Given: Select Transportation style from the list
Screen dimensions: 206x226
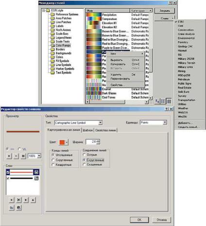Looking at the screenshot, I should [x=187, y=100].
